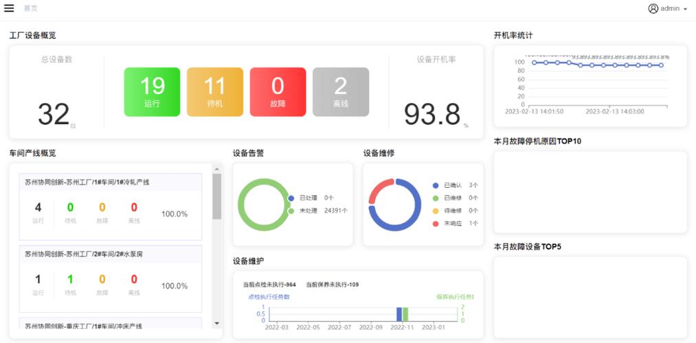Toggle the 已维修 green legend item
This screenshot has height=343, width=696.
click(x=456, y=198)
